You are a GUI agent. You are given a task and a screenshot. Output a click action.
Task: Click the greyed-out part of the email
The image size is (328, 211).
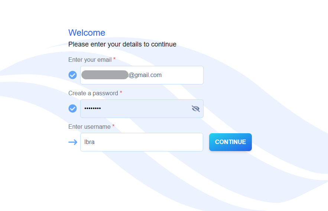(x=105, y=75)
